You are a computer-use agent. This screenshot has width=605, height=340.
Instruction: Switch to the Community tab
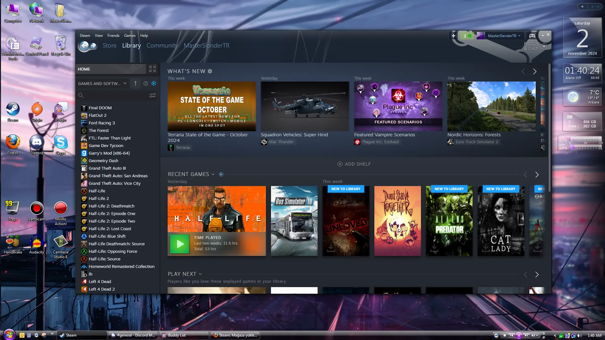coord(162,46)
